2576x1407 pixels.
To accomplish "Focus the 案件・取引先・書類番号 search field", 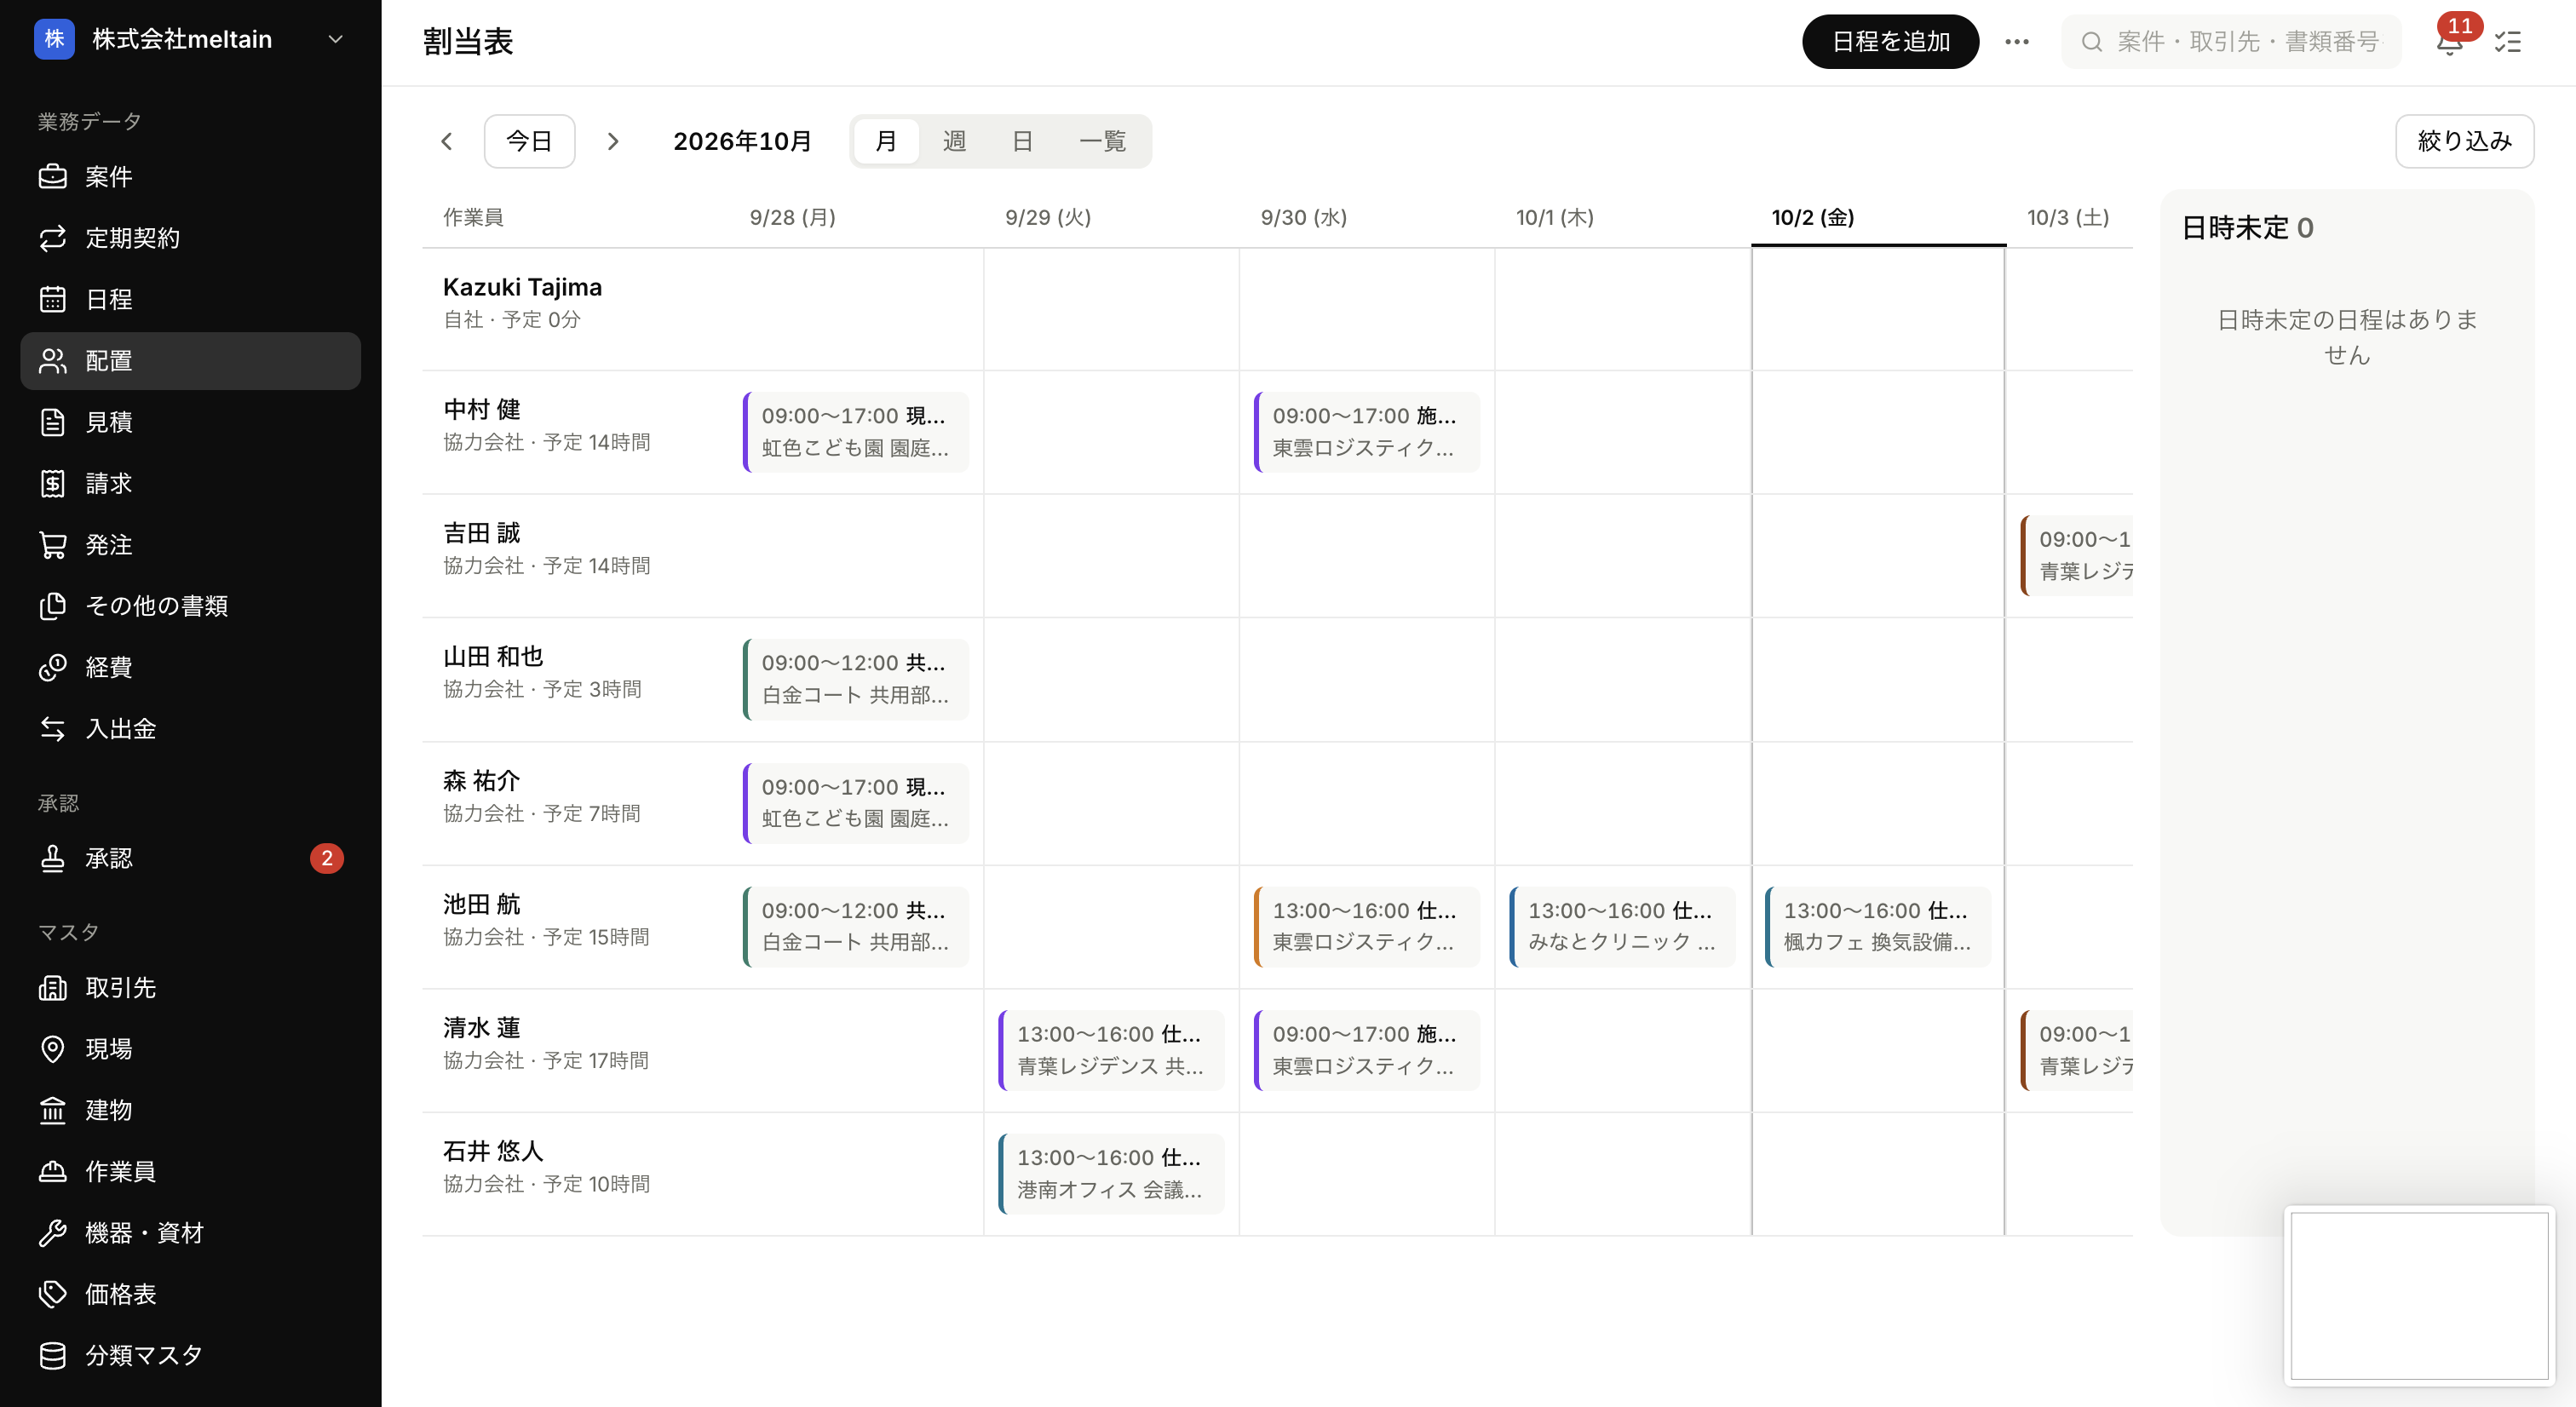I will [x=2231, y=41].
